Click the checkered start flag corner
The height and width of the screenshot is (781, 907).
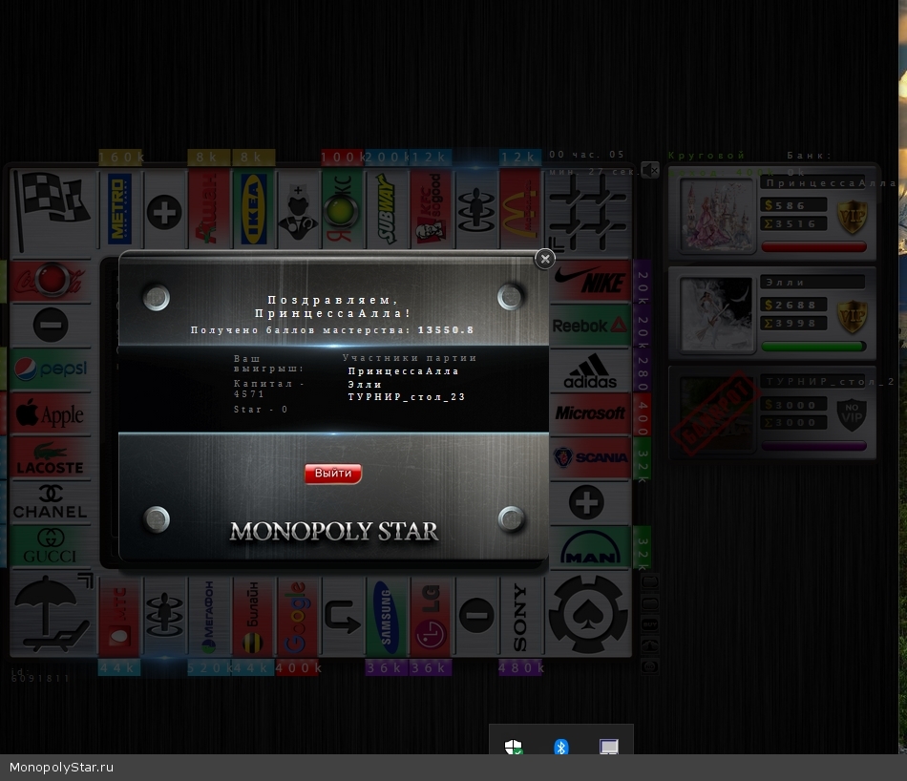[52, 208]
